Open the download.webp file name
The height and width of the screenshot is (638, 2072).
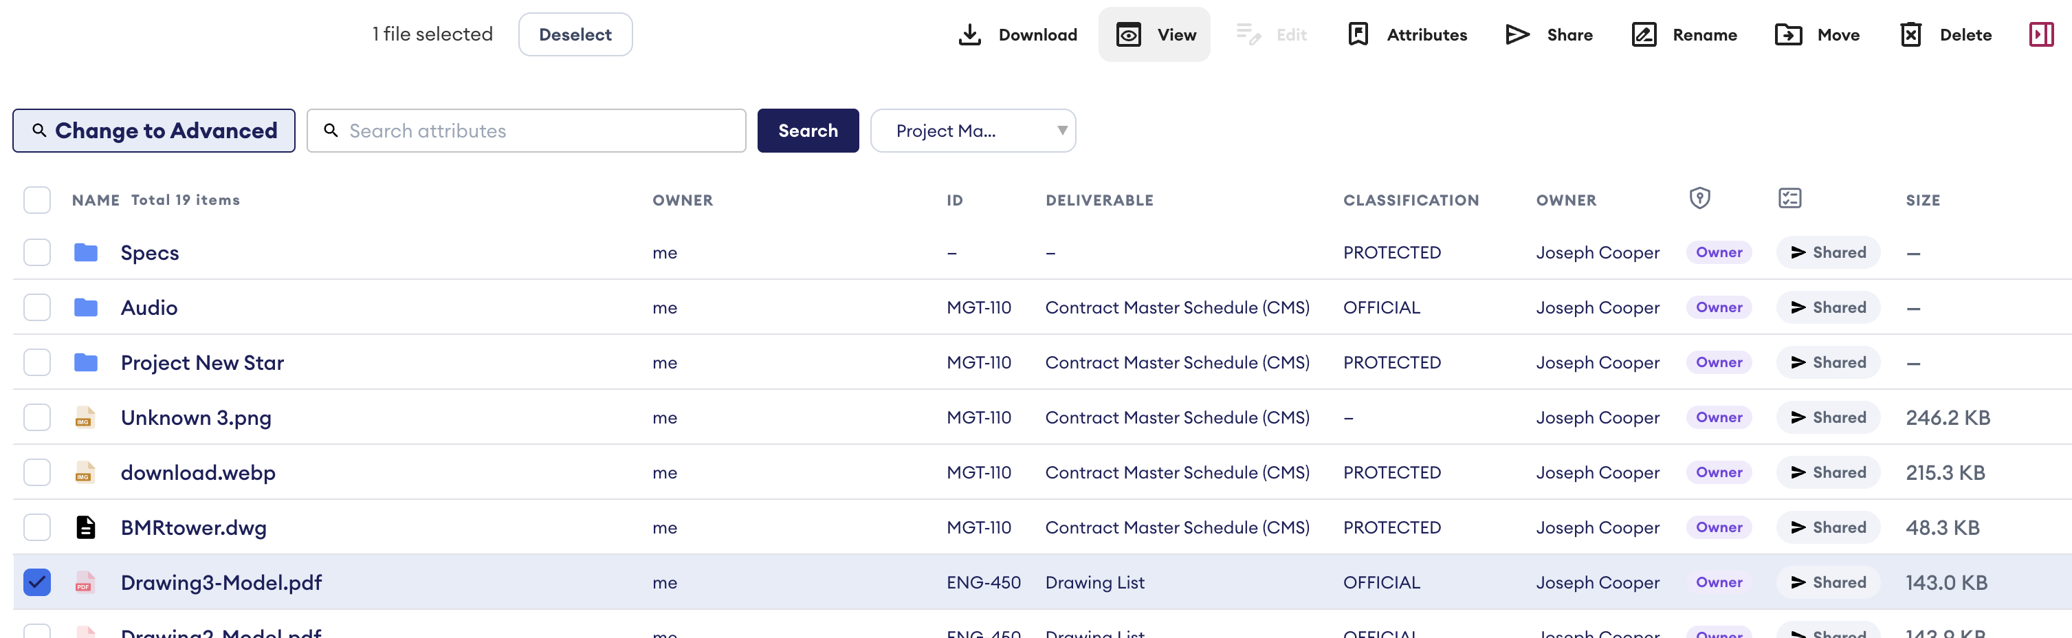click(198, 472)
